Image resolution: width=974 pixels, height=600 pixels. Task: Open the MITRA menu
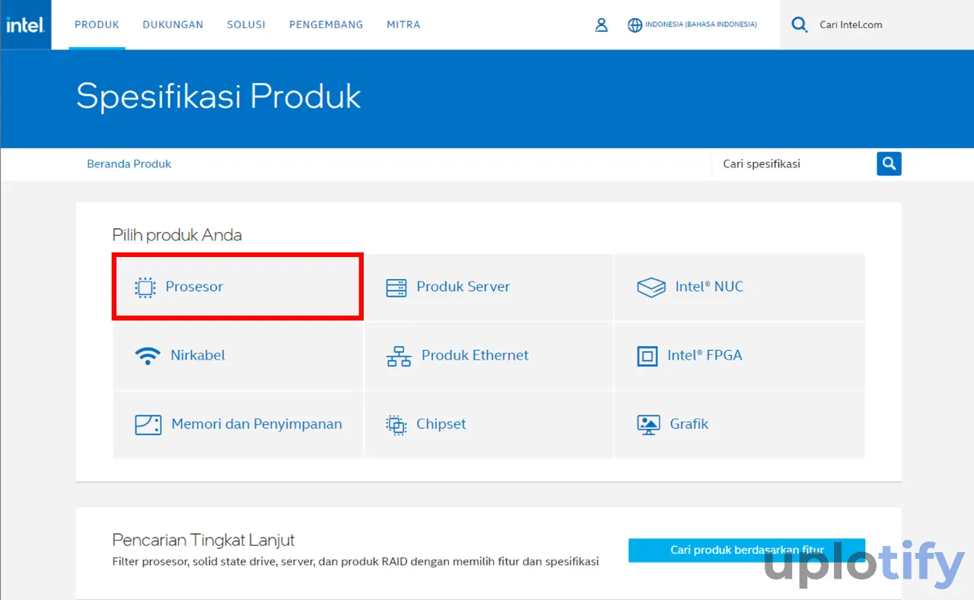coord(403,24)
